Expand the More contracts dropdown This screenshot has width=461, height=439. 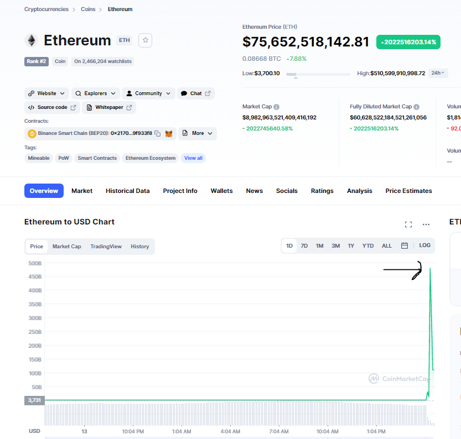197,133
